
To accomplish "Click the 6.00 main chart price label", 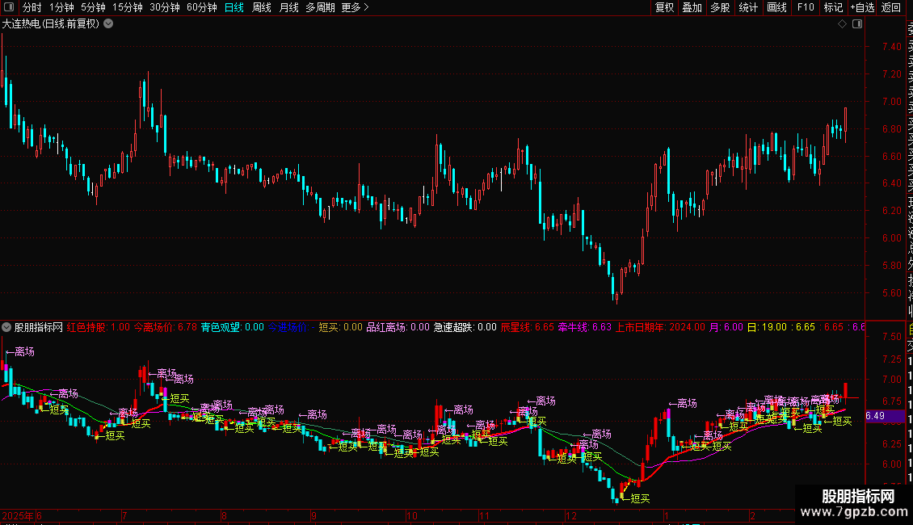I will tap(891, 238).
